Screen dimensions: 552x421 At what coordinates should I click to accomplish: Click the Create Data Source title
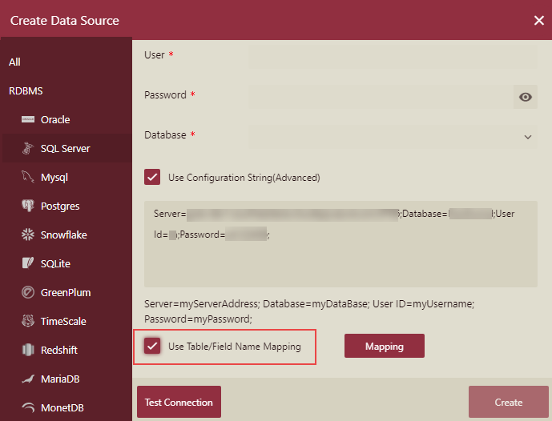[65, 20]
